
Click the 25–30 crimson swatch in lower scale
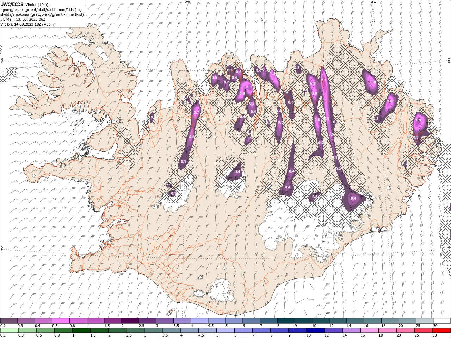423,331
